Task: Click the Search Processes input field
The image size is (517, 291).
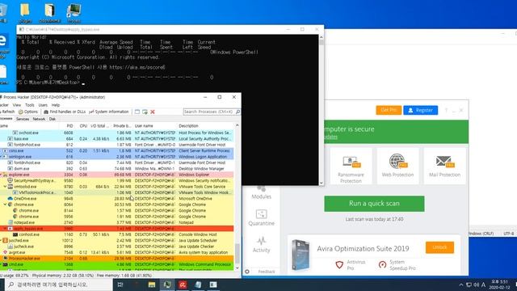Action: coord(209,112)
